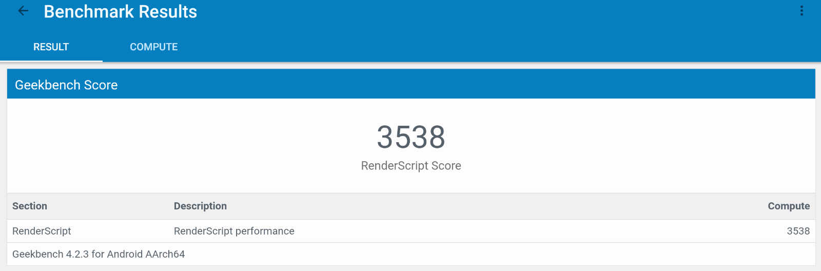Click the RenderScript performance description cell

[x=234, y=231]
